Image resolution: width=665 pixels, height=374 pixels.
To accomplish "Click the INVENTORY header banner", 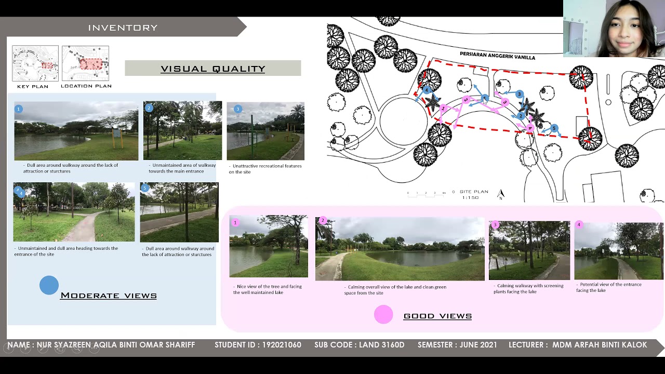I will pyautogui.click(x=123, y=28).
